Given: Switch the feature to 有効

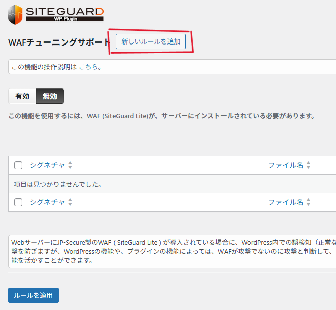Looking at the screenshot, I should tap(22, 96).
